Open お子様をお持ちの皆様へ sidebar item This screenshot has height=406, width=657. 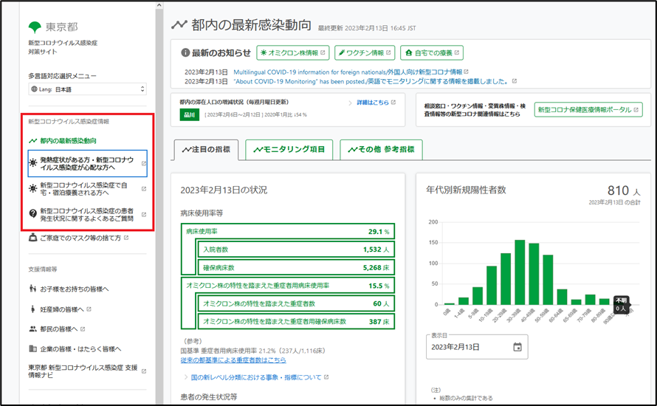click(x=74, y=289)
